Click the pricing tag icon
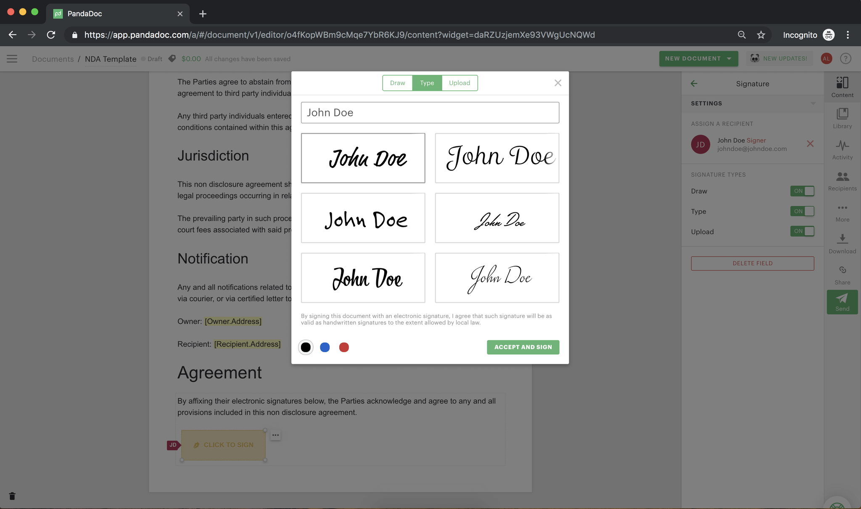Image resolution: width=861 pixels, height=509 pixels. click(172, 58)
